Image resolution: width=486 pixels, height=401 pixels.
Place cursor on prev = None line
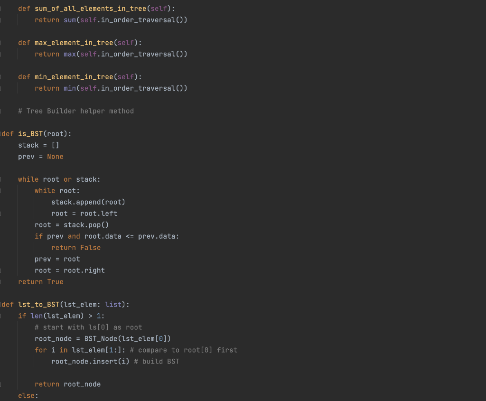pyautogui.click(x=40, y=156)
